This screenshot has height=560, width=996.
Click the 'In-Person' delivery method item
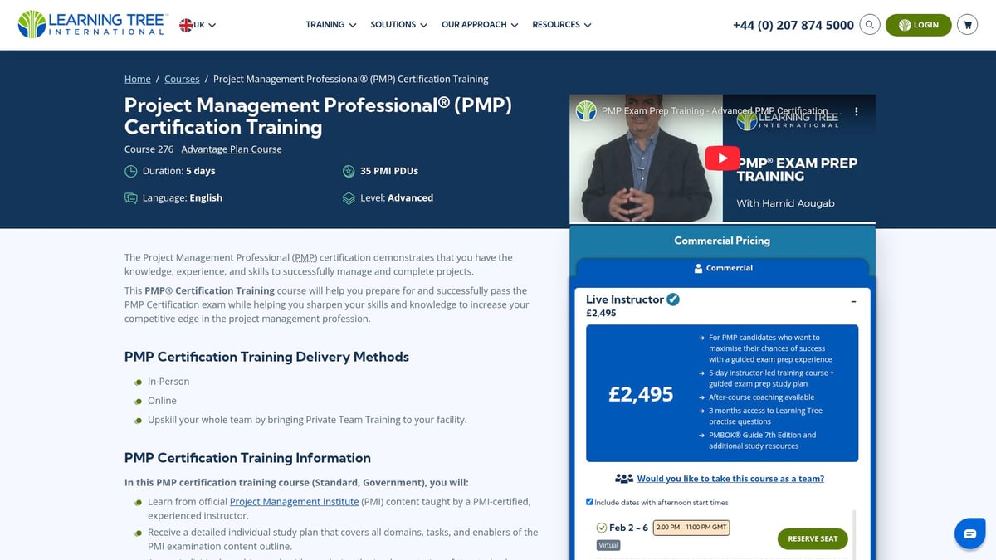click(x=168, y=382)
